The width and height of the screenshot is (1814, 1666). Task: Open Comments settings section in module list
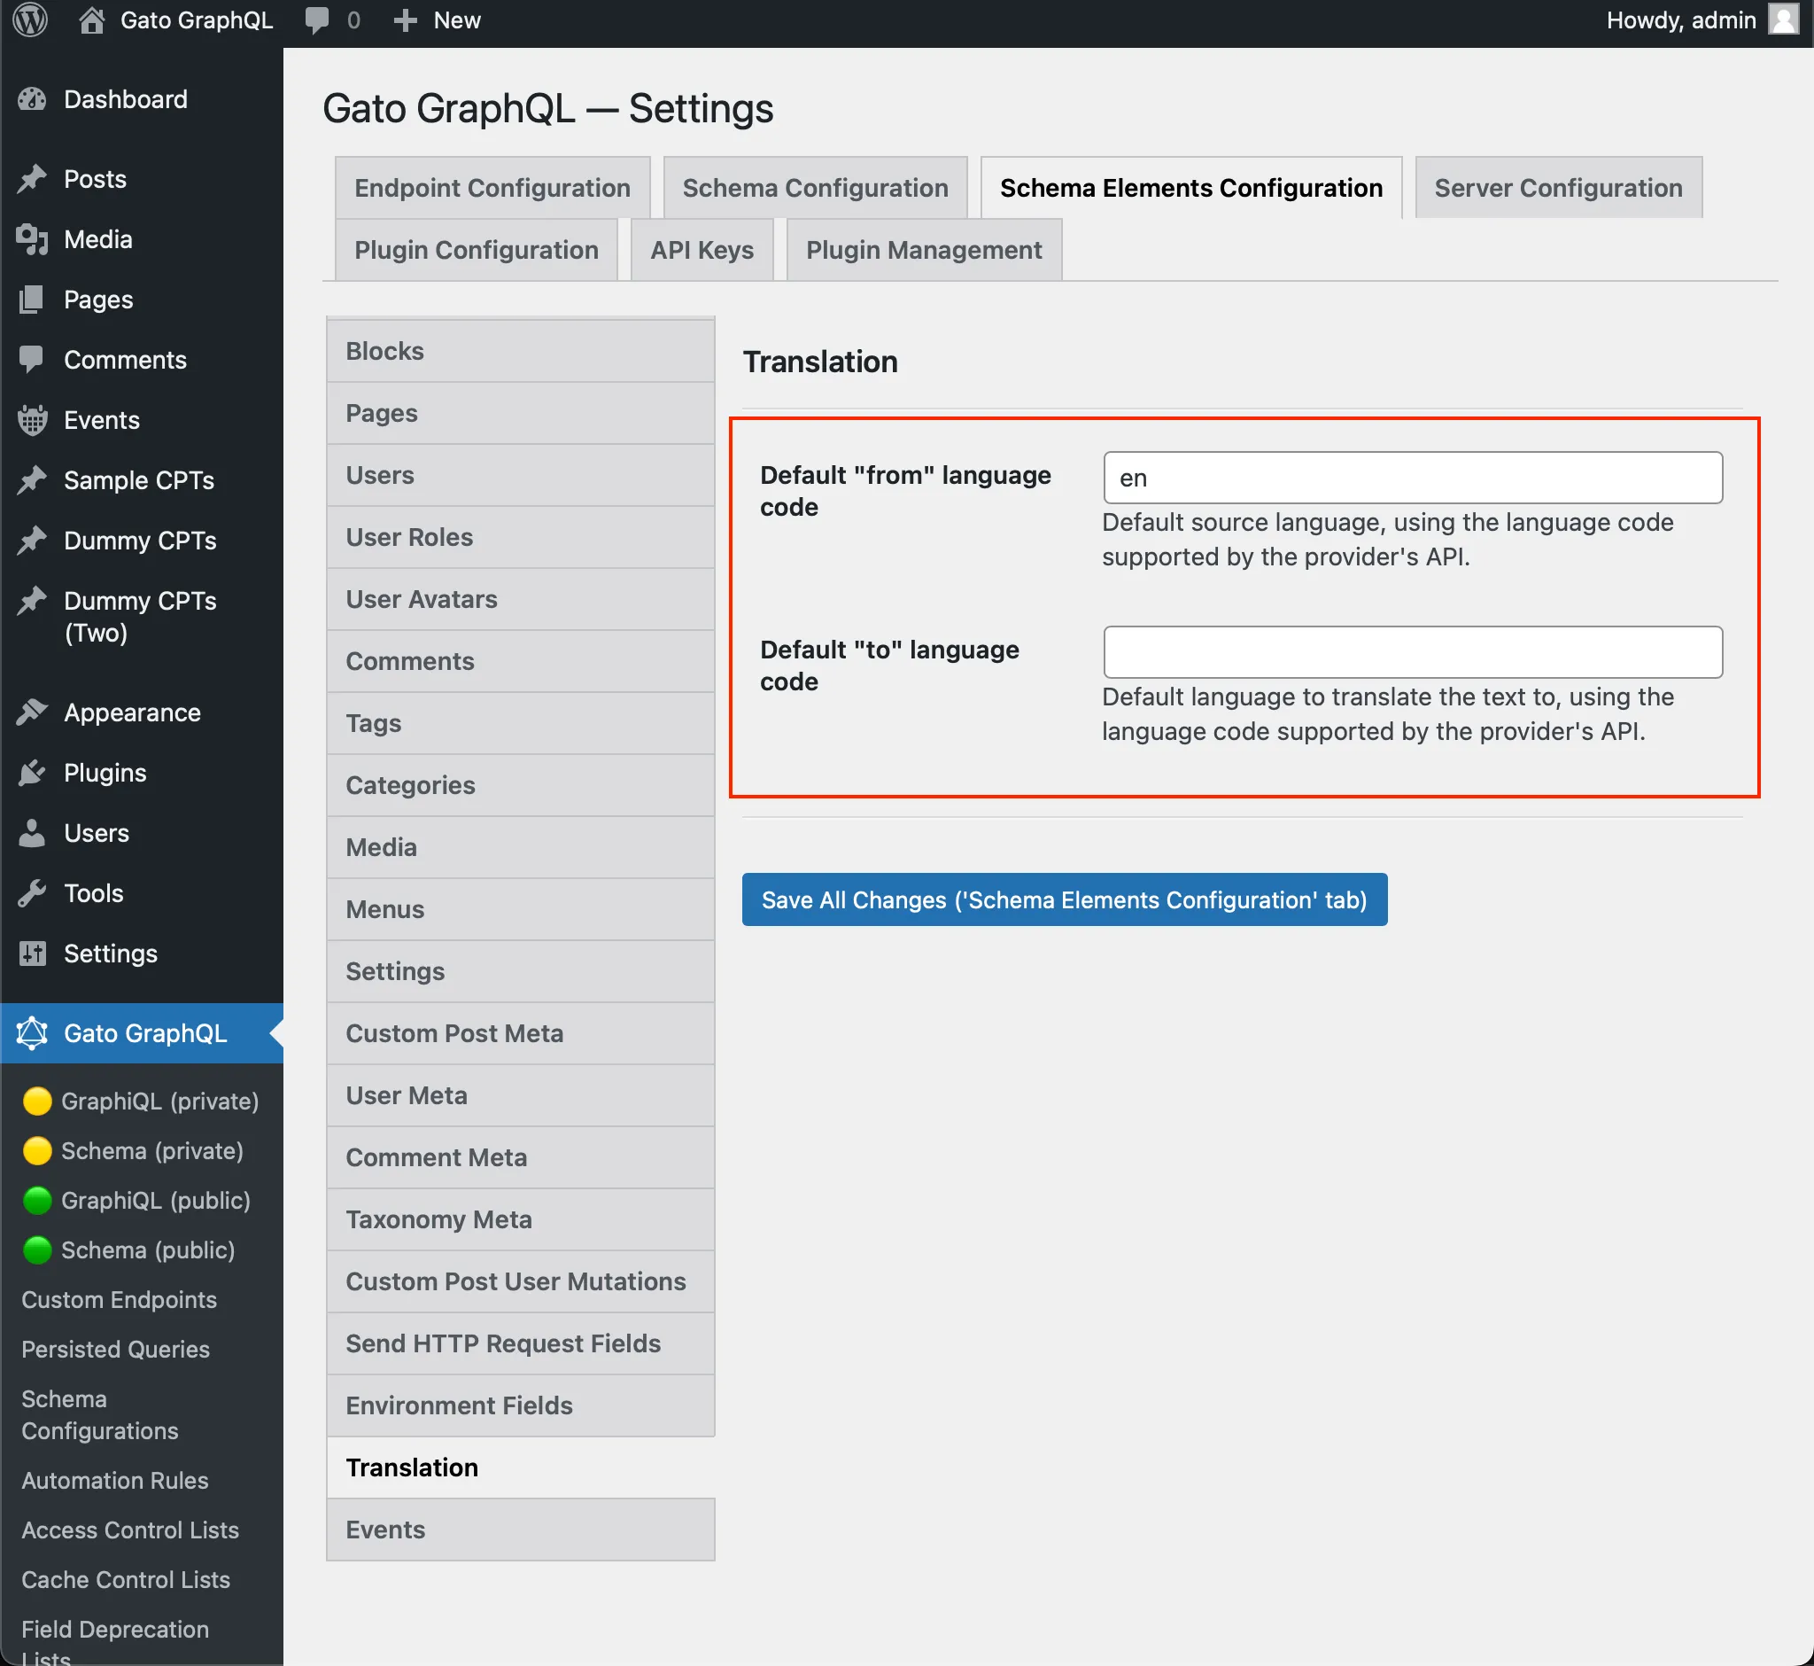click(521, 661)
